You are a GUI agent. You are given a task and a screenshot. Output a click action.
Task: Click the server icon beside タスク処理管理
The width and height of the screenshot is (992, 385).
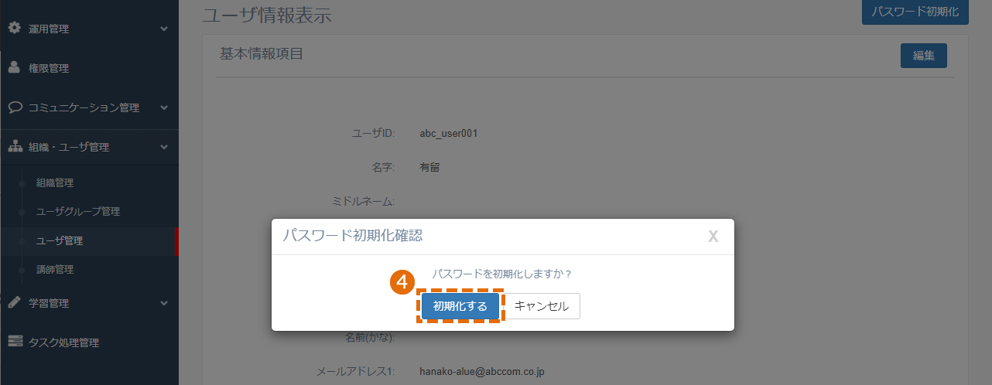(15, 342)
